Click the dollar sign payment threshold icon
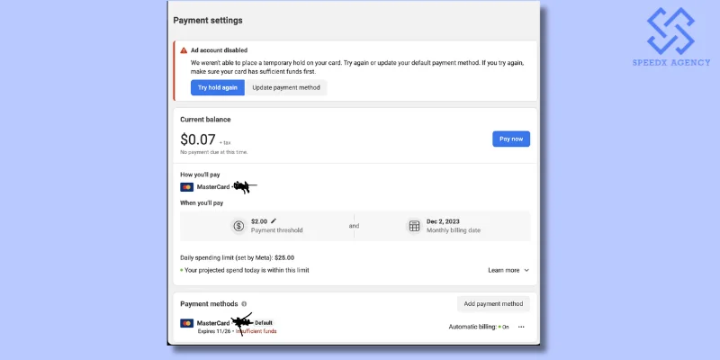This screenshot has height=360, width=720. (238, 226)
